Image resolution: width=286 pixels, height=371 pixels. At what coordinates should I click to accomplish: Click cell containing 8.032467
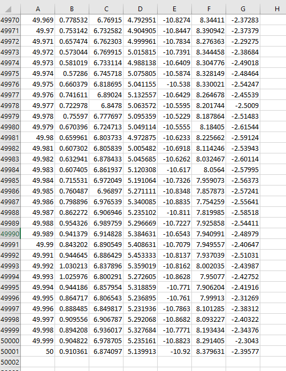coord(209,159)
